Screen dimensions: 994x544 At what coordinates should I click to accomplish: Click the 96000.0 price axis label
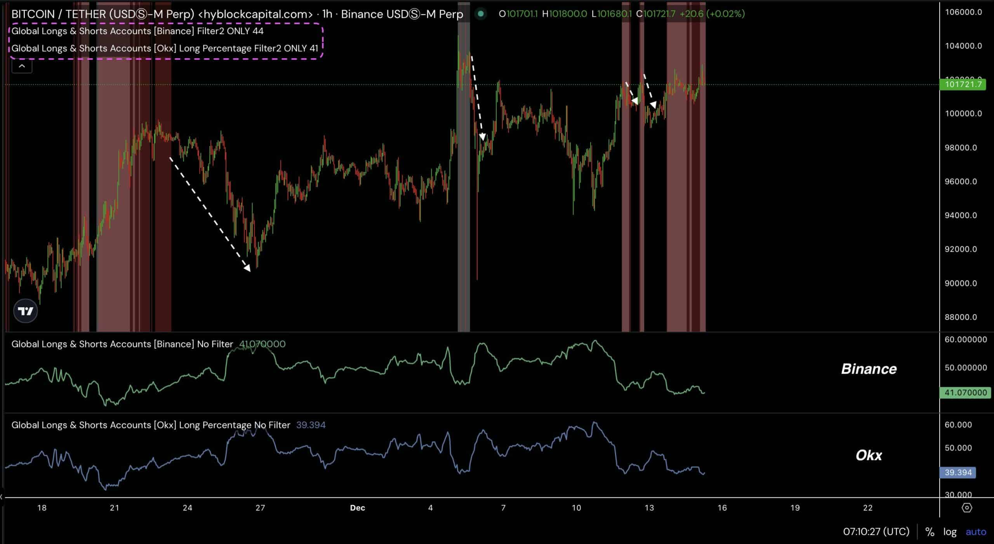[961, 181]
